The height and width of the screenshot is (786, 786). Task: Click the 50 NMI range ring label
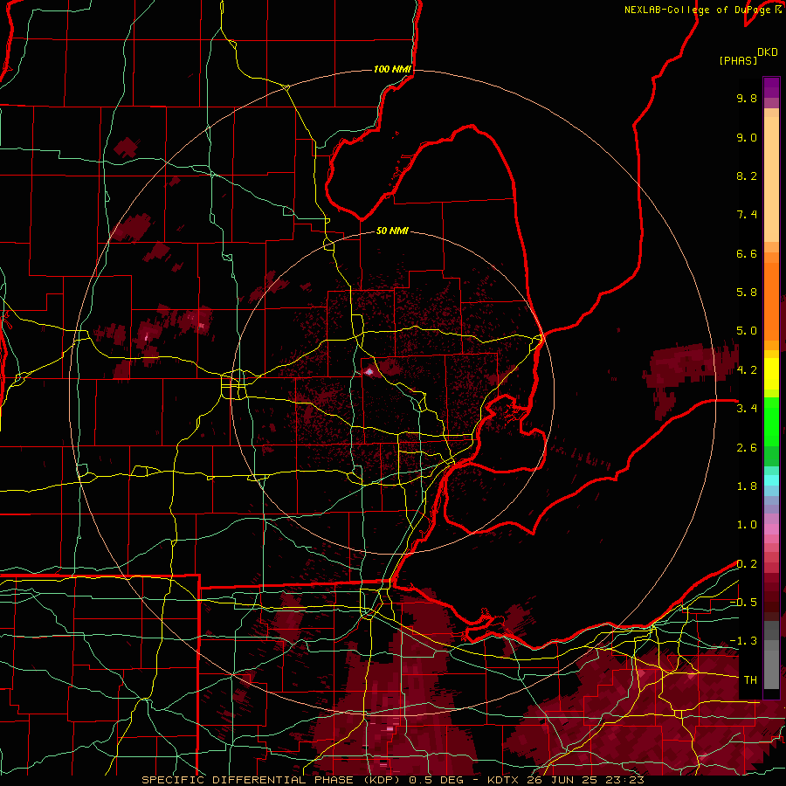click(392, 231)
